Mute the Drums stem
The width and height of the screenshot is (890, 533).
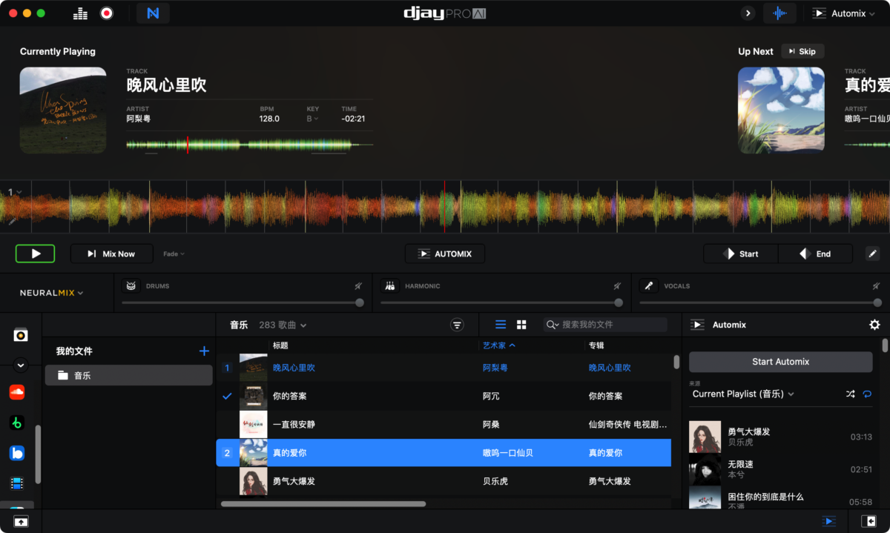point(358,285)
